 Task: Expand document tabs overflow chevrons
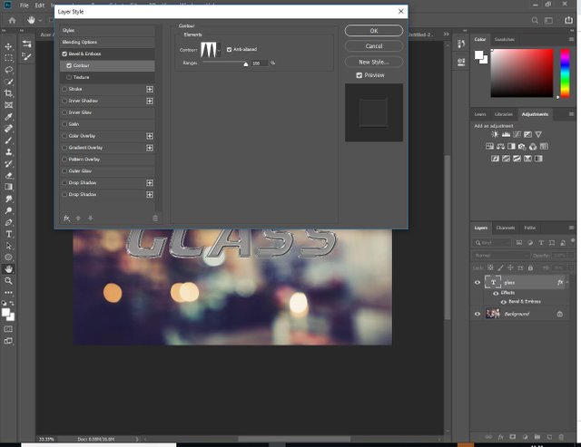tap(446, 34)
